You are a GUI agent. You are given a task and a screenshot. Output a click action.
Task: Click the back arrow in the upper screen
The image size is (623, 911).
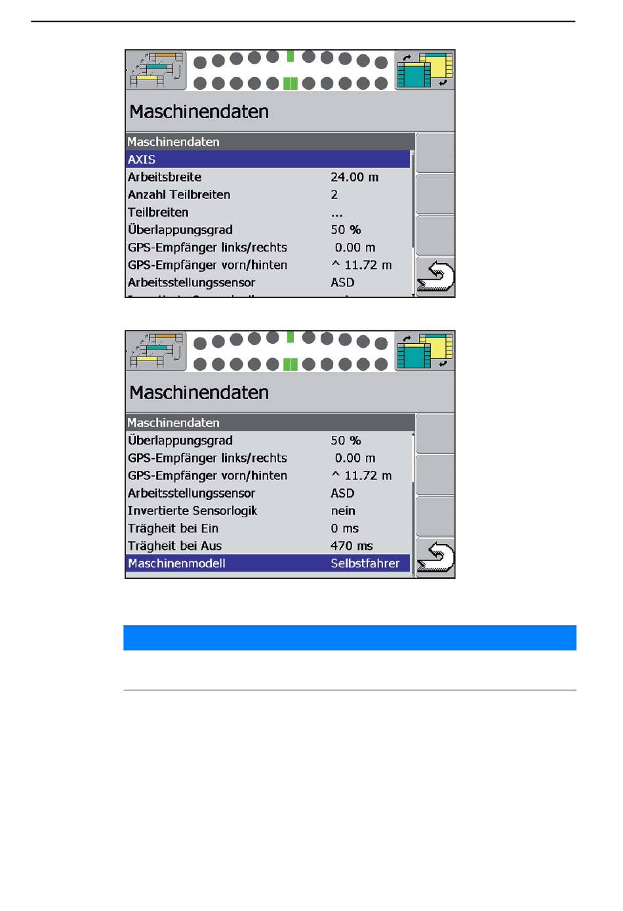tap(435, 276)
